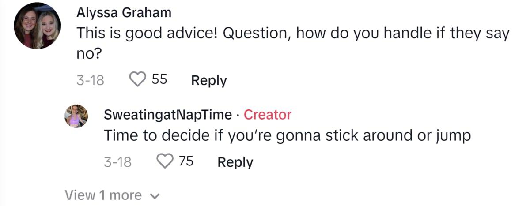Click the 3-18 date under Alyssa's comment

(90, 80)
